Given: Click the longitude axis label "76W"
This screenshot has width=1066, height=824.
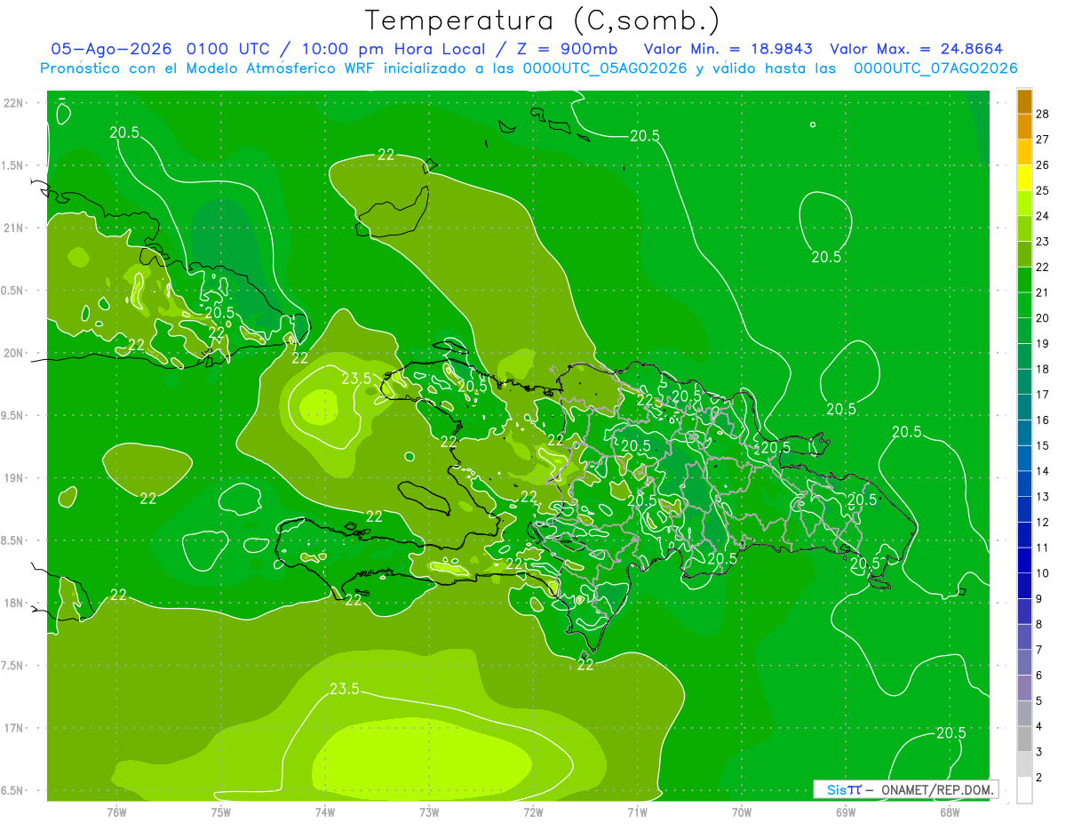Looking at the screenshot, I should pyautogui.click(x=116, y=812).
